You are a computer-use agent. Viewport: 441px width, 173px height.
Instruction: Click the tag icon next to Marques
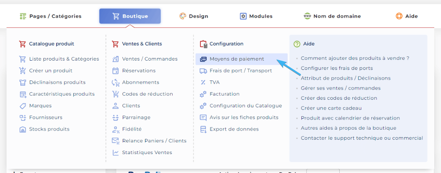click(23, 106)
